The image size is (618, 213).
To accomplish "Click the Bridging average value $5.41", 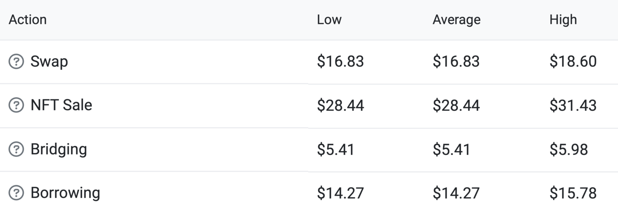I will pos(451,149).
